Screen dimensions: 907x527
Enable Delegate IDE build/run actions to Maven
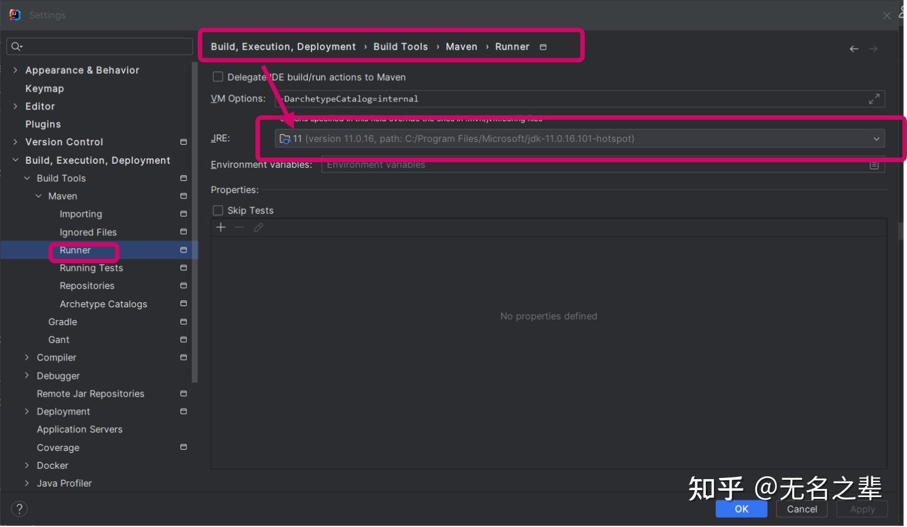click(x=218, y=77)
